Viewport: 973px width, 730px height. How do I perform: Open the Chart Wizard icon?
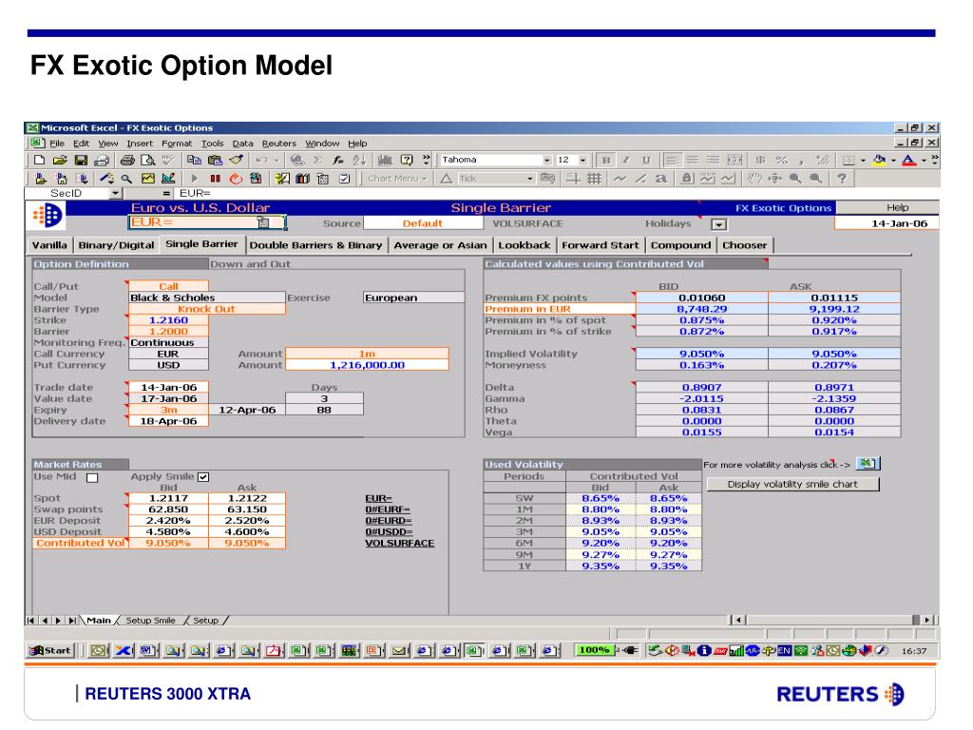click(386, 160)
